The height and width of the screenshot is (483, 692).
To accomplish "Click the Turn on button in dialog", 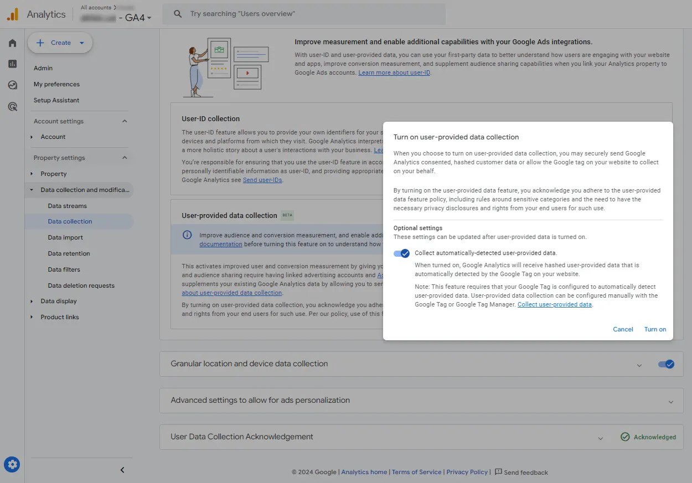I will tap(655, 329).
